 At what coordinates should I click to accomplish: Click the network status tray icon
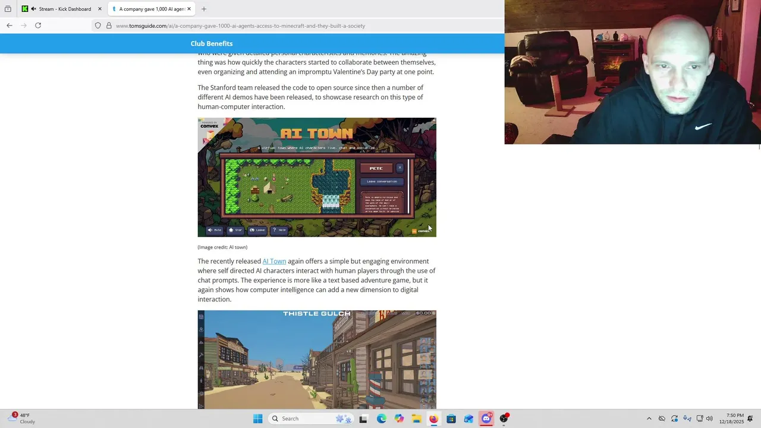click(700, 418)
